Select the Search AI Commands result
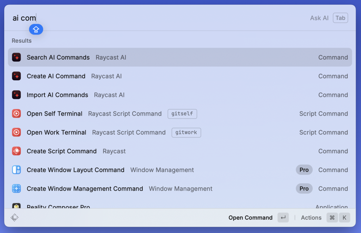Viewport: 361px width, 233px height. pyautogui.click(x=180, y=57)
